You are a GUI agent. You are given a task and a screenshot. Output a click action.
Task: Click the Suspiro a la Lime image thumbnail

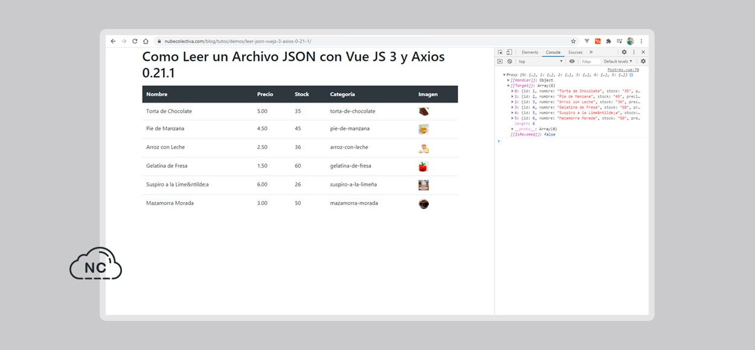click(423, 185)
